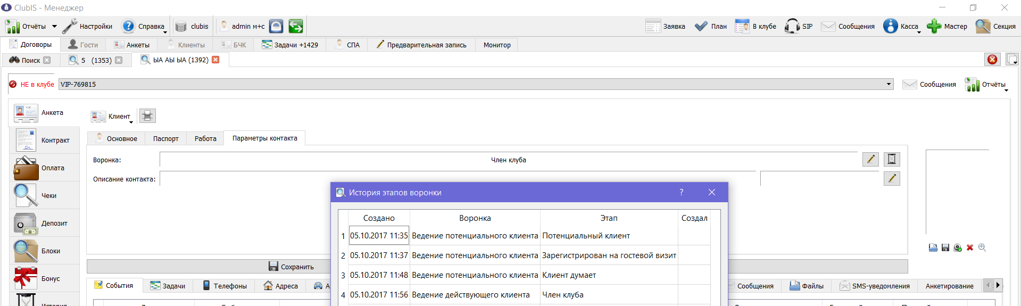Image resolution: width=1021 pixels, height=306 pixels.
Task: Open the Контракт section in sidebar
Action: click(45, 140)
